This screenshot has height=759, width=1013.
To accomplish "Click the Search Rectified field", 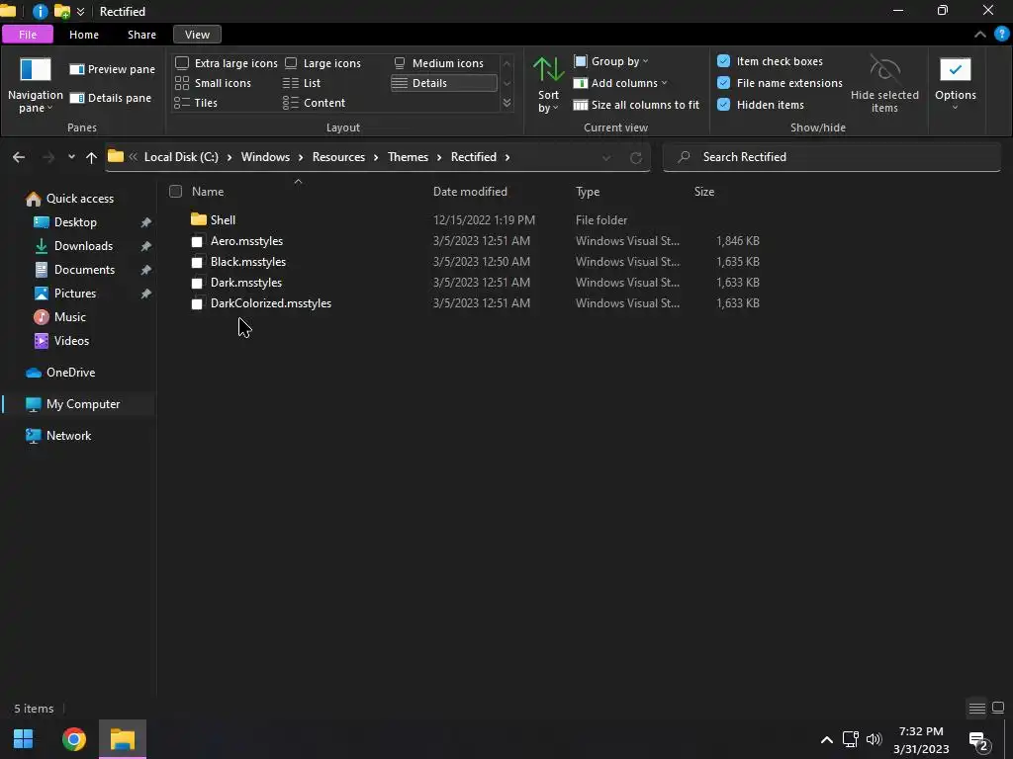I will click(x=831, y=157).
